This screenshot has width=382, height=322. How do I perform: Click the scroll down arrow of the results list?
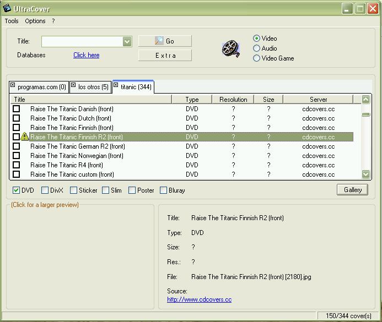pos(365,174)
